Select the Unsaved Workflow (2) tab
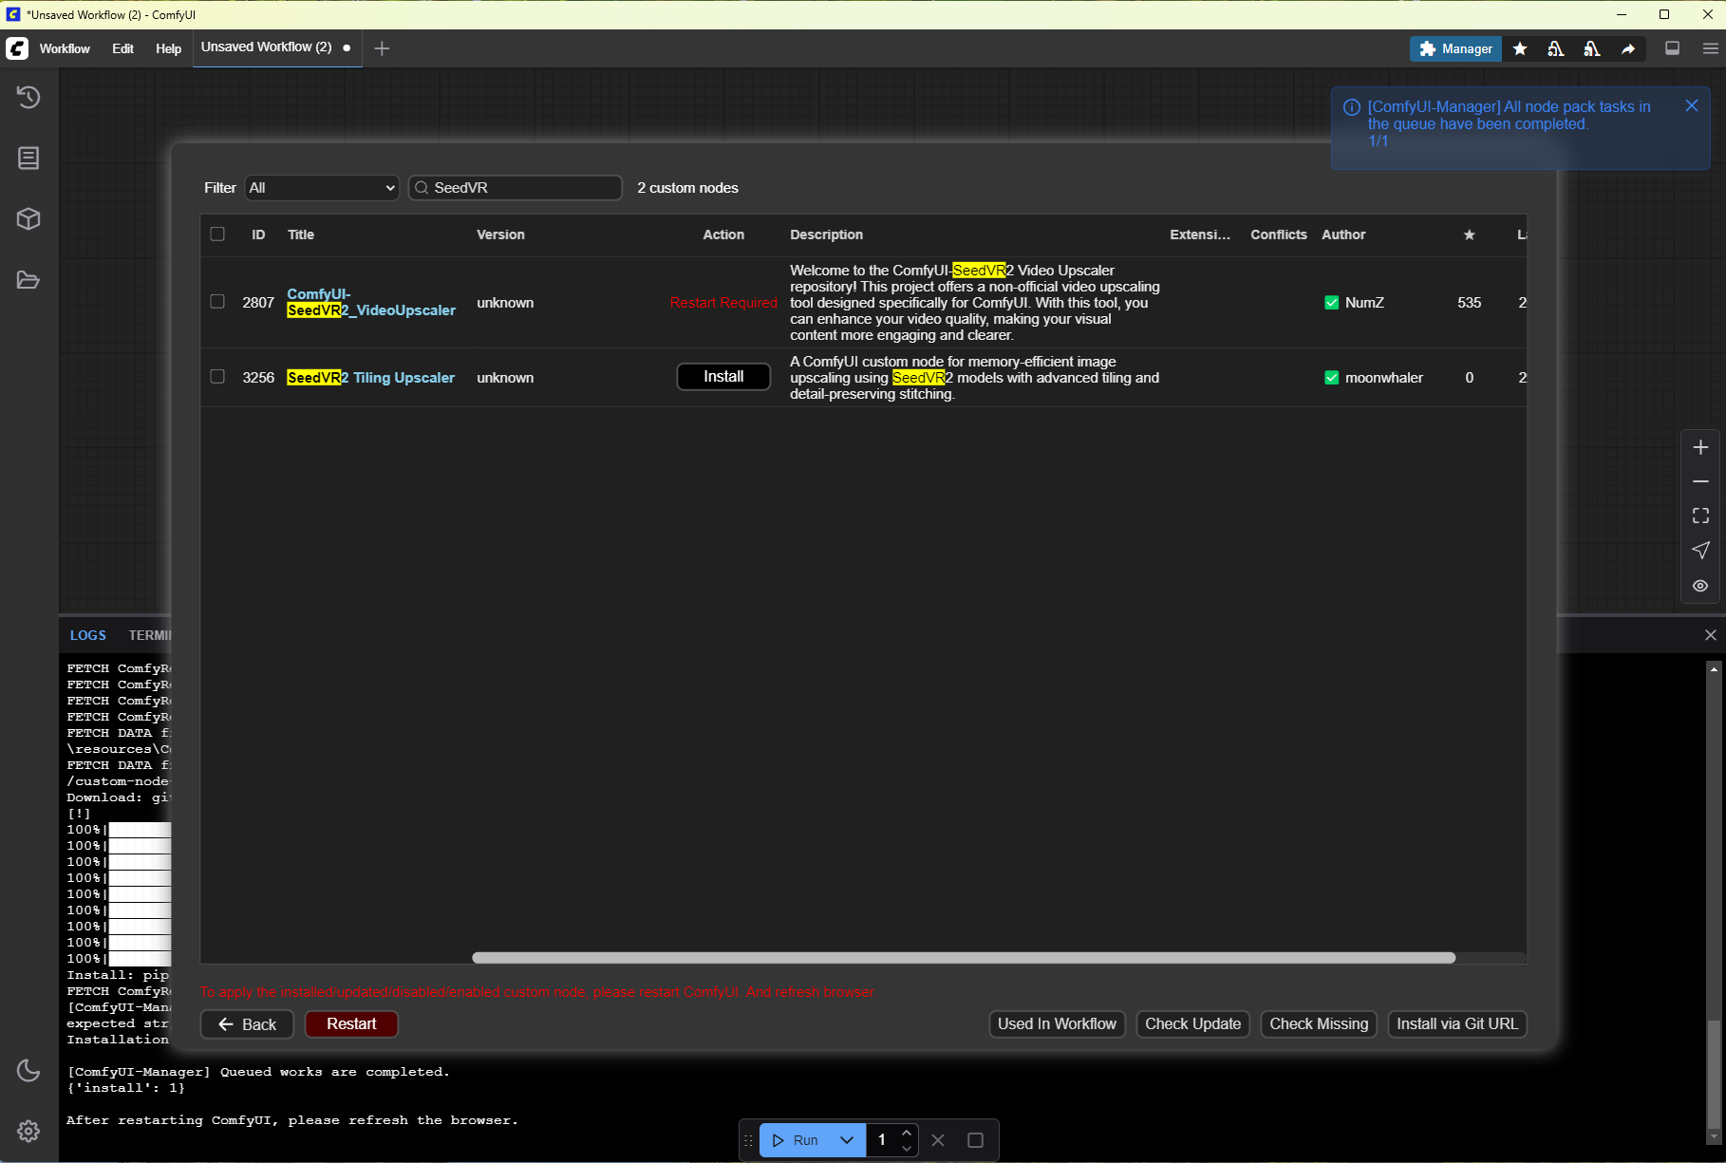The image size is (1726, 1163). pyautogui.click(x=276, y=47)
